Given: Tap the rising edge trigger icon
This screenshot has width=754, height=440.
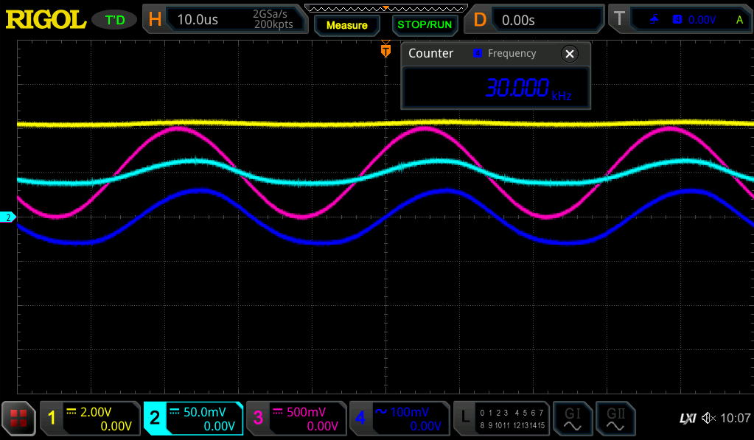Looking at the screenshot, I should [x=654, y=19].
